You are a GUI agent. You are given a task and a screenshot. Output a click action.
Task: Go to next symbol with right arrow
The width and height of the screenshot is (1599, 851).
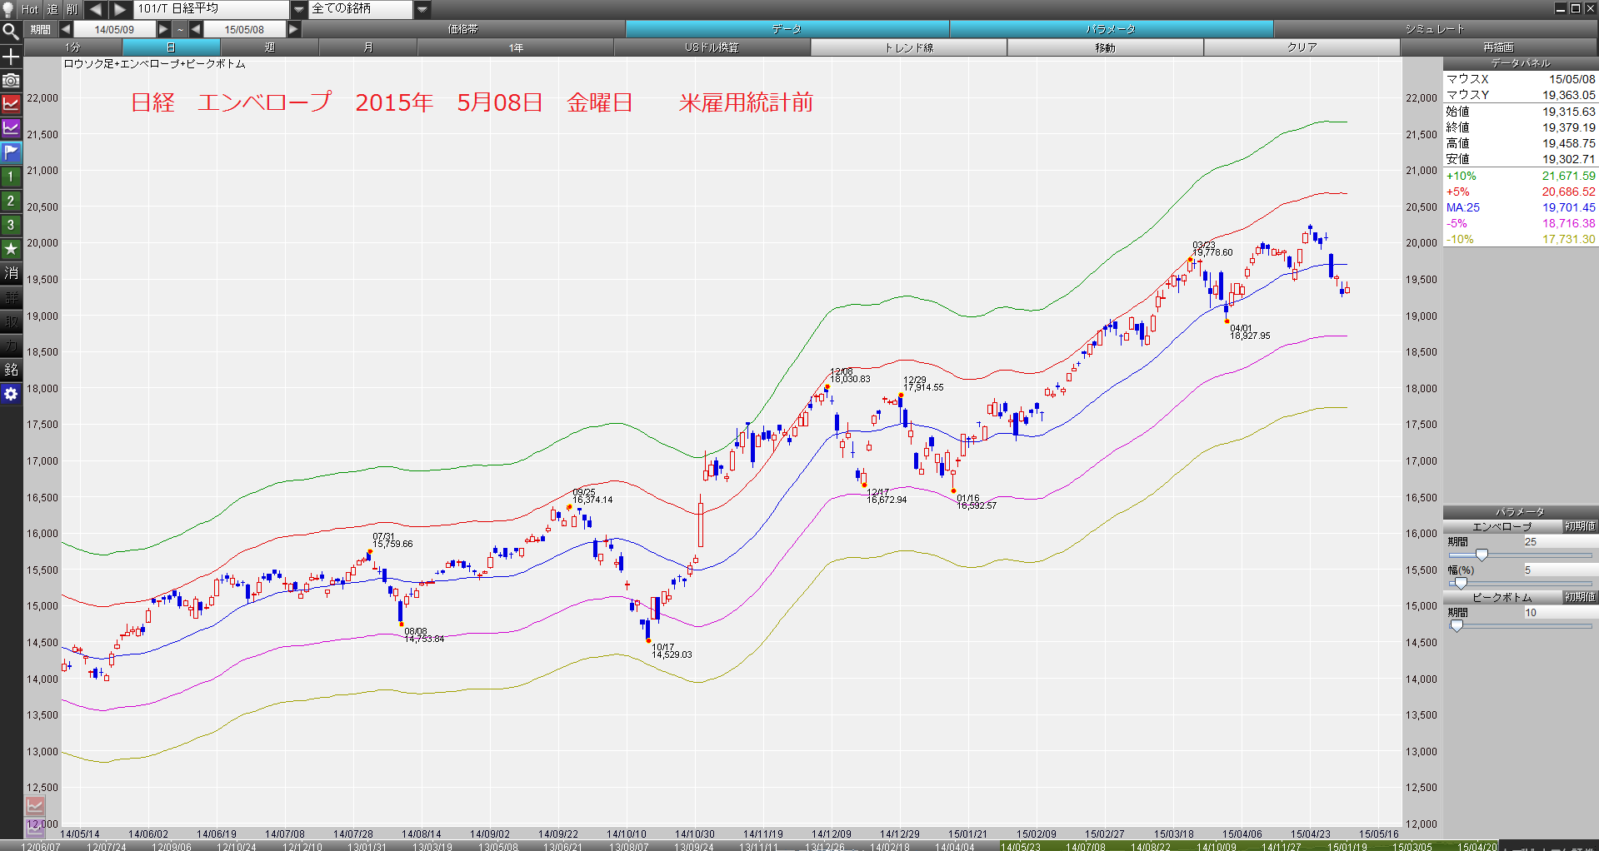[121, 9]
